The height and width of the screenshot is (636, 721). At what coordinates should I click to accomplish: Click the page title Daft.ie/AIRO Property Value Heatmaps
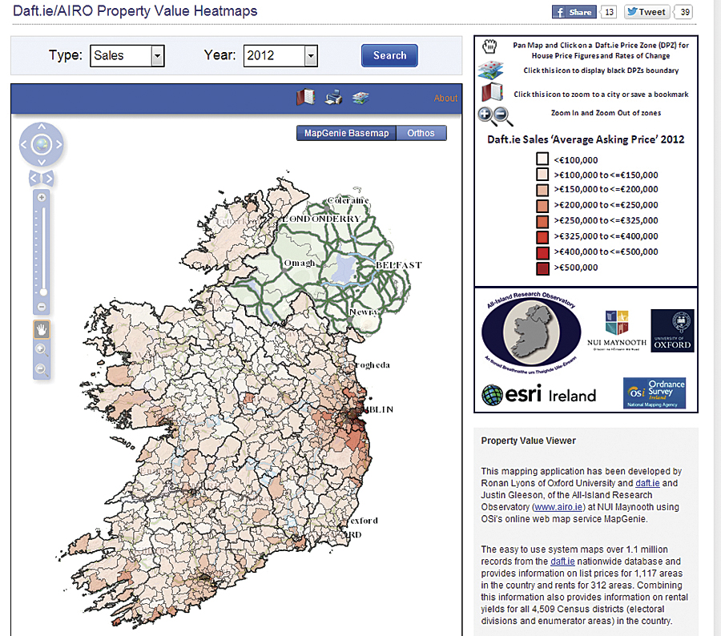click(x=135, y=10)
